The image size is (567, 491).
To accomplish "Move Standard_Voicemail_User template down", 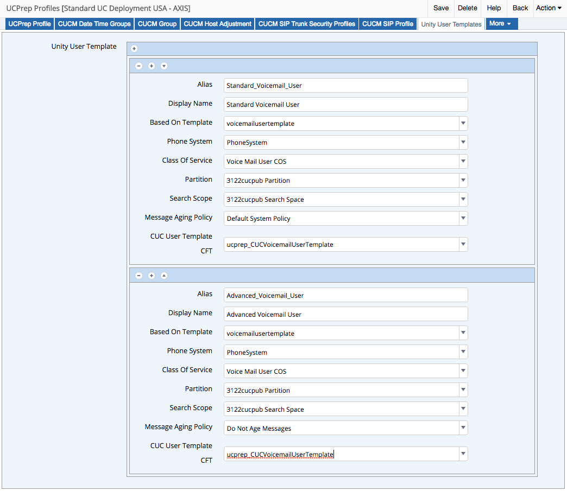I will [x=164, y=66].
